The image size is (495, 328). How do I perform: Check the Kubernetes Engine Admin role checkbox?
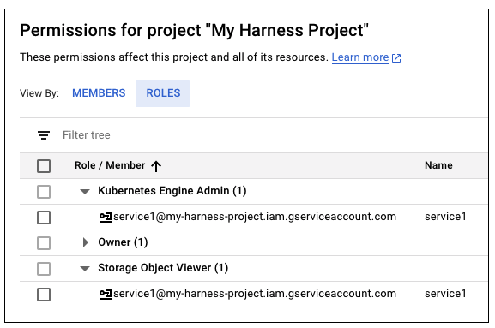pyautogui.click(x=44, y=192)
